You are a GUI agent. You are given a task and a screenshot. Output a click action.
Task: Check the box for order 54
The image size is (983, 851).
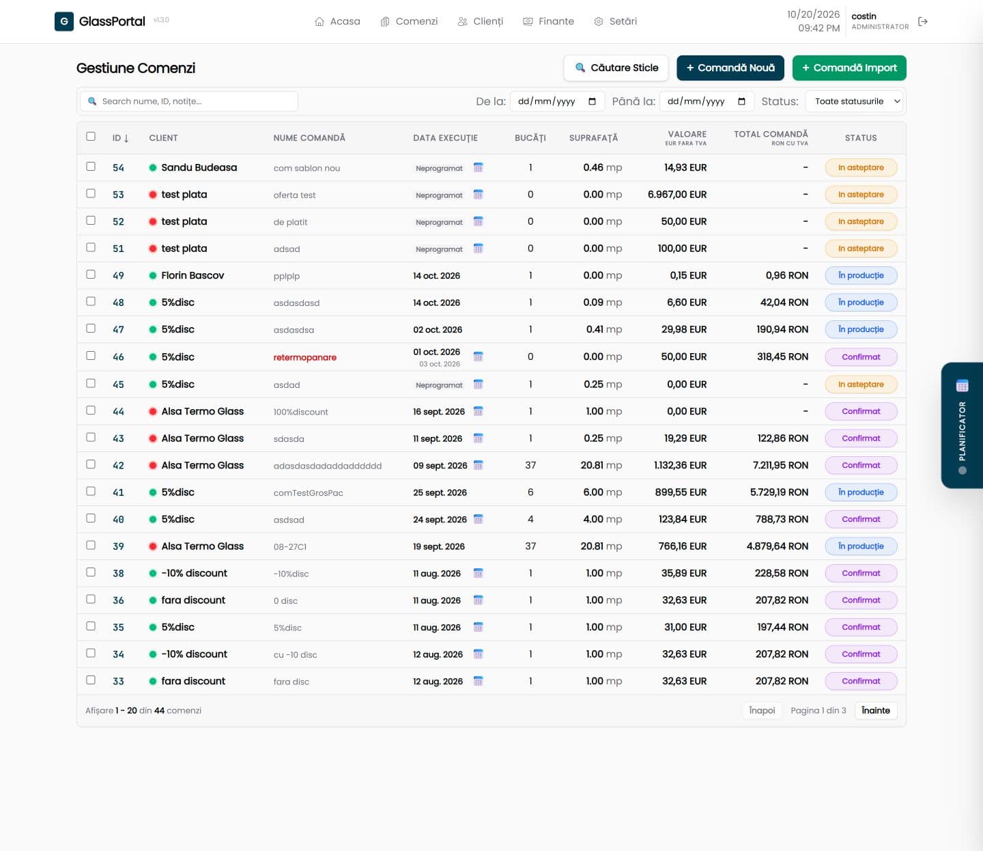[91, 166]
